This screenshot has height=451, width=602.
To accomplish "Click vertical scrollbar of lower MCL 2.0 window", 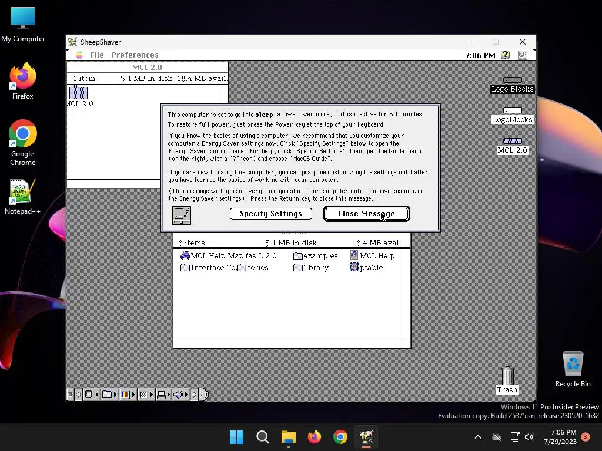I will (406, 294).
